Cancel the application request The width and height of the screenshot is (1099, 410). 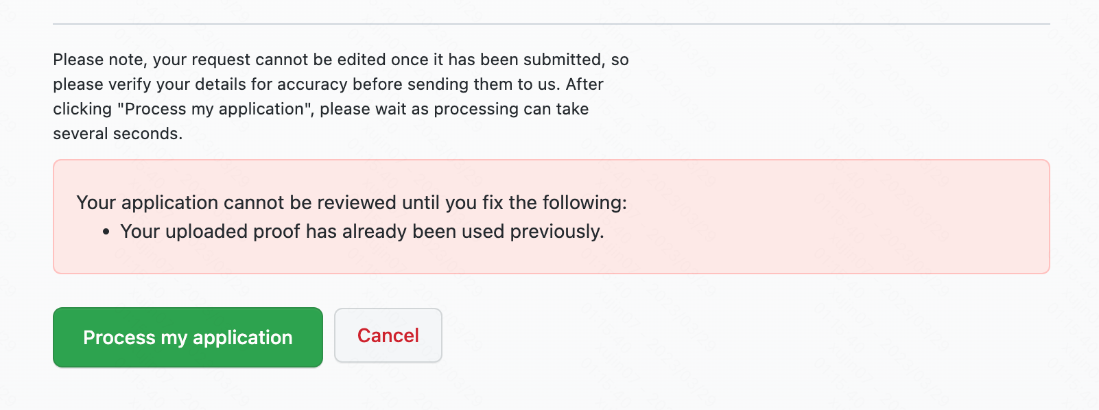coord(388,335)
